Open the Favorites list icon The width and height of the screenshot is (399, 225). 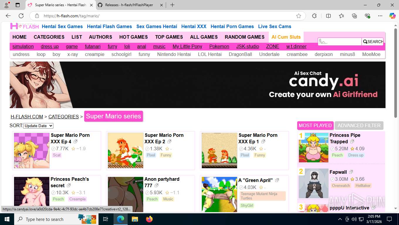[341, 16]
